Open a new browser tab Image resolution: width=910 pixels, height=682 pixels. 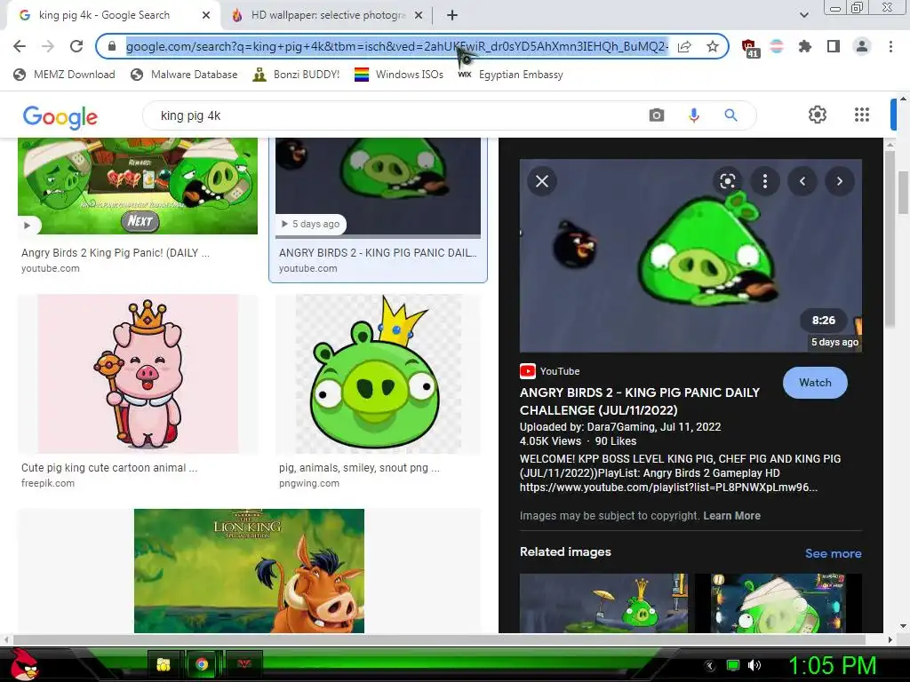point(452,15)
